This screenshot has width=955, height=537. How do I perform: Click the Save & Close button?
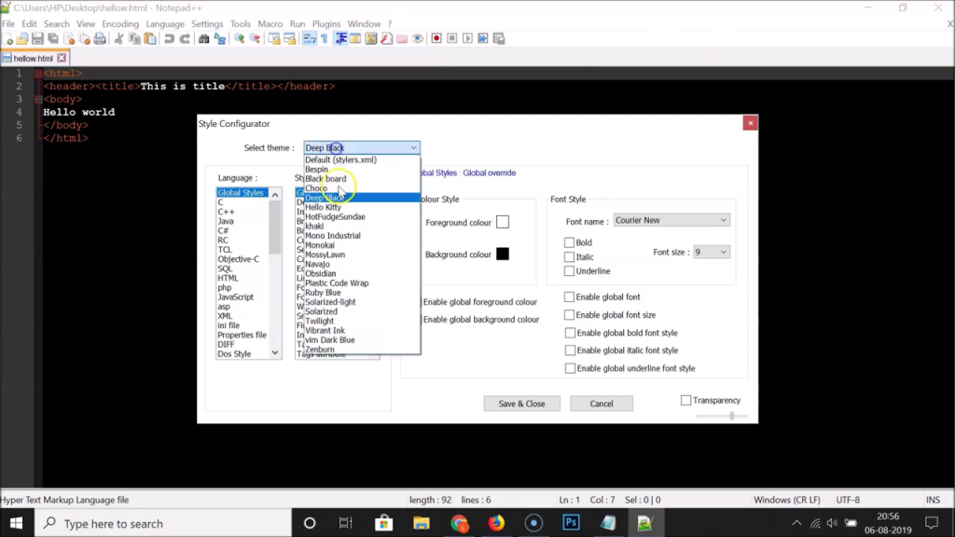[x=521, y=404]
